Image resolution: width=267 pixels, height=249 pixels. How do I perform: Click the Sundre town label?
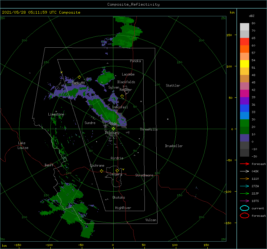coord(90,123)
